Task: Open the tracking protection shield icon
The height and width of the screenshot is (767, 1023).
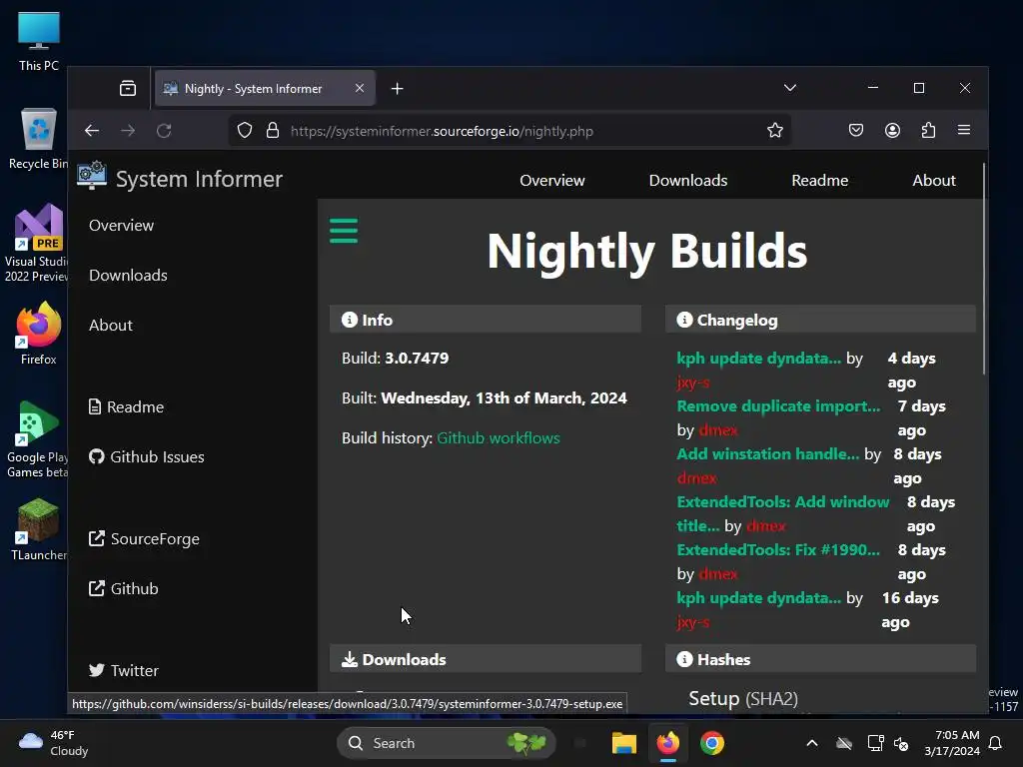Action: [245, 131]
